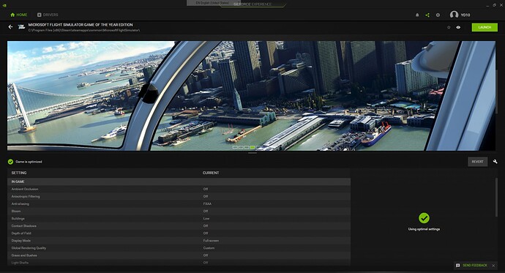This screenshot has width=505, height=273.
Task: Click Send Feedback link
Action: [x=474, y=265]
